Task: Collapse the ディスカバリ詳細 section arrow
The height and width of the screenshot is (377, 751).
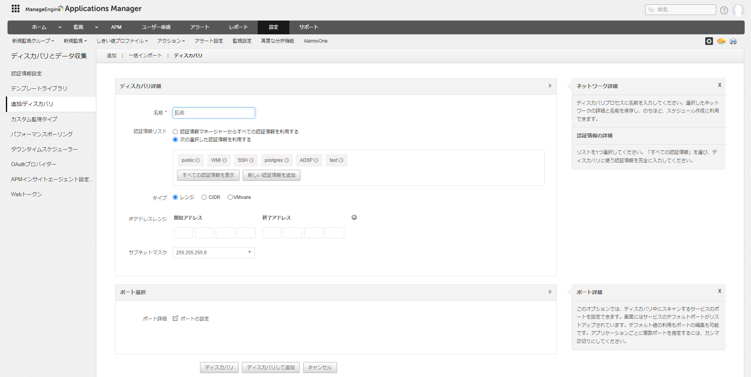Action: pyautogui.click(x=550, y=86)
